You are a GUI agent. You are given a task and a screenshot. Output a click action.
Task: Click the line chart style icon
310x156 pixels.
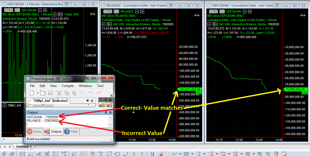174,154
